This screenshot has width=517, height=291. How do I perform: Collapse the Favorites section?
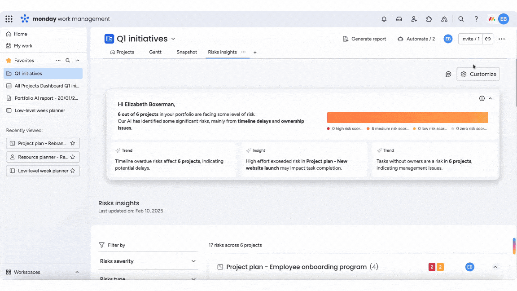78,60
